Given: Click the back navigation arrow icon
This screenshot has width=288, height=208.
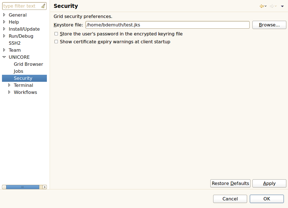Looking at the screenshot, I should pyautogui.click(x=261, y=6).
